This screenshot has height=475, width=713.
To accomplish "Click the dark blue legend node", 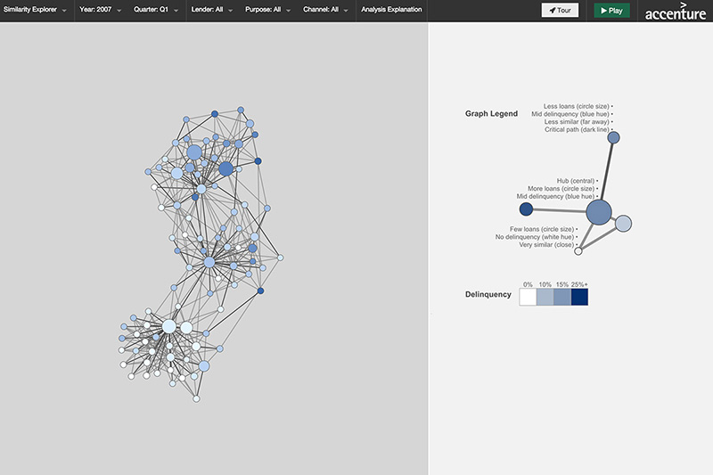I will click(x=526, y=209).
